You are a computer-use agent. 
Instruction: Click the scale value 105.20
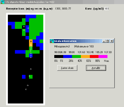pos(99,52)
